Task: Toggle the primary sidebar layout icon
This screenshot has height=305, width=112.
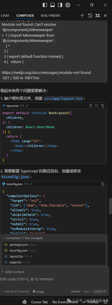Action: click(45, 5)
